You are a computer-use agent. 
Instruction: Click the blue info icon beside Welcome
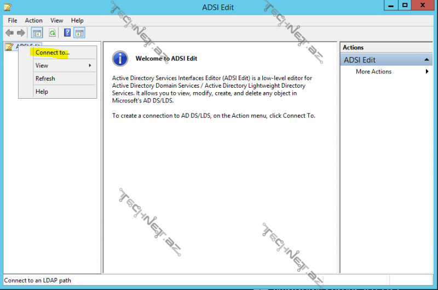120,59
